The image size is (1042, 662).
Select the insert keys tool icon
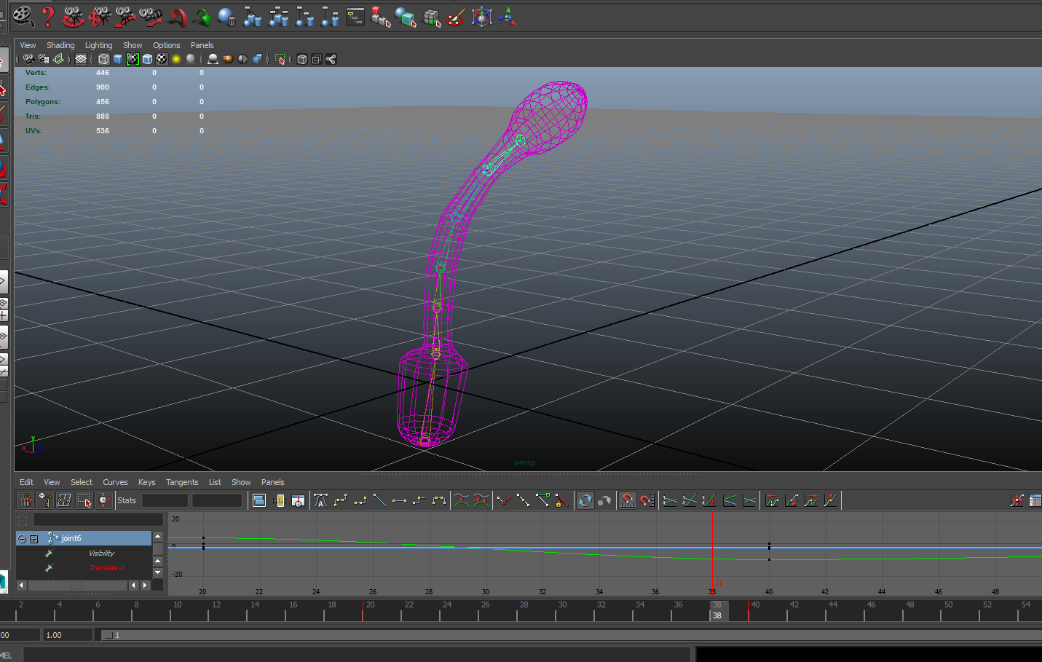pyautogui.click(x=45, y=500)
